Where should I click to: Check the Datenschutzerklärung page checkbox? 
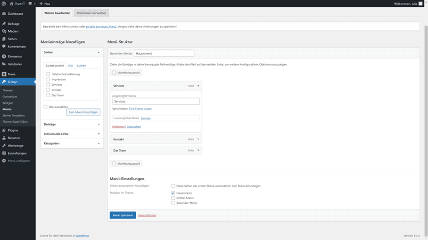[x=48, y=74]
